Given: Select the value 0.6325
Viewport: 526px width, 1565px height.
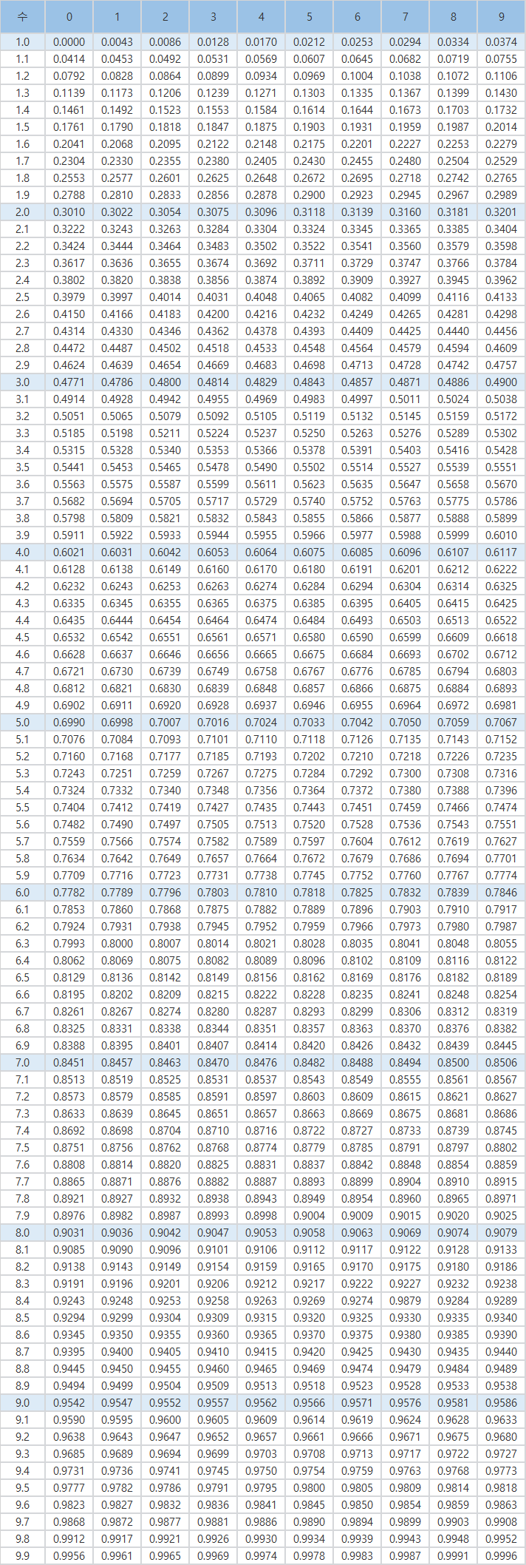Looking at the screenshot, I should pos(502,587).
